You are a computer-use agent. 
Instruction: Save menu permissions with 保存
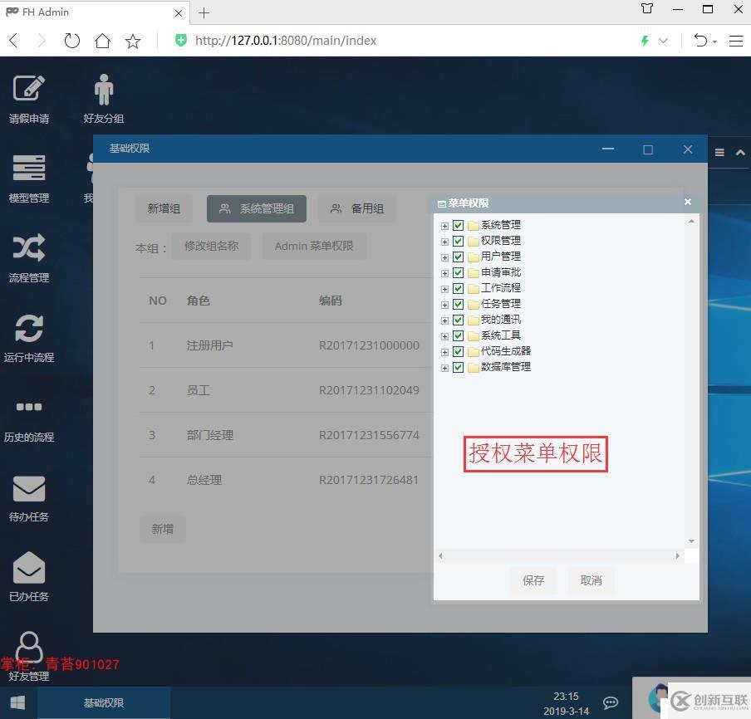click(x=533, y=580)
